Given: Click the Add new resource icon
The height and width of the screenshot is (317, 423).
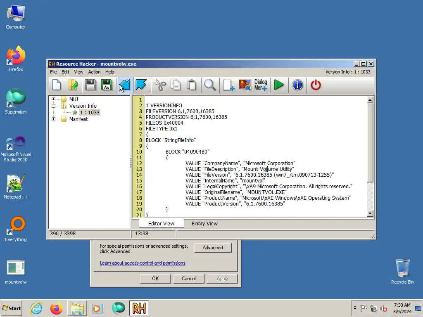Looking at the screenshot, I should [228, 85].
